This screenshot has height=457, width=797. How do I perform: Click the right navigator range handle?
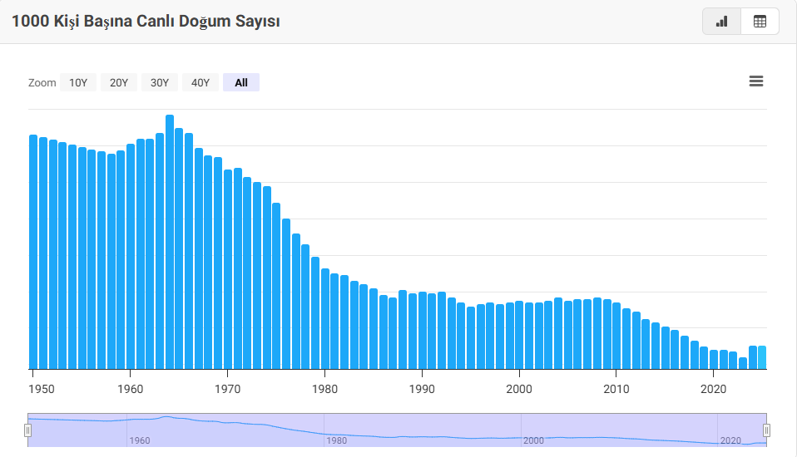(x=766, y=430)
